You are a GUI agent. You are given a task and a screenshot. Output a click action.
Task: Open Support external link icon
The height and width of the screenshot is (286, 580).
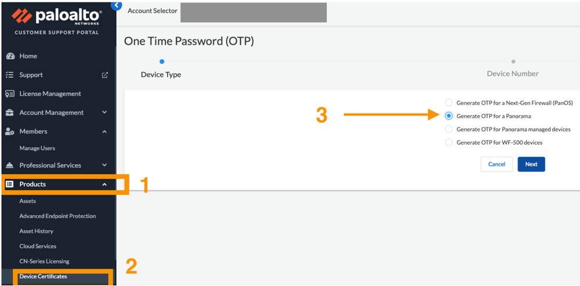(105, 75)
